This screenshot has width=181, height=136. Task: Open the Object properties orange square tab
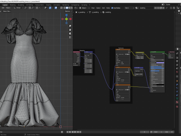pyautogui.click(x=177, y=81)
